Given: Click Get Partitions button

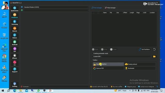Looking at the screenshot, I should pos(144,49).
